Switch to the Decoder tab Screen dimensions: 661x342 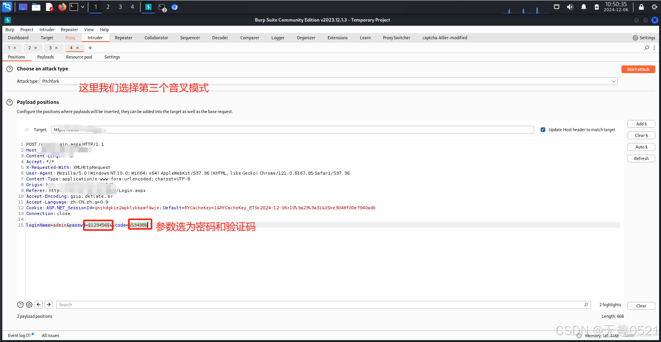(220, 38)
